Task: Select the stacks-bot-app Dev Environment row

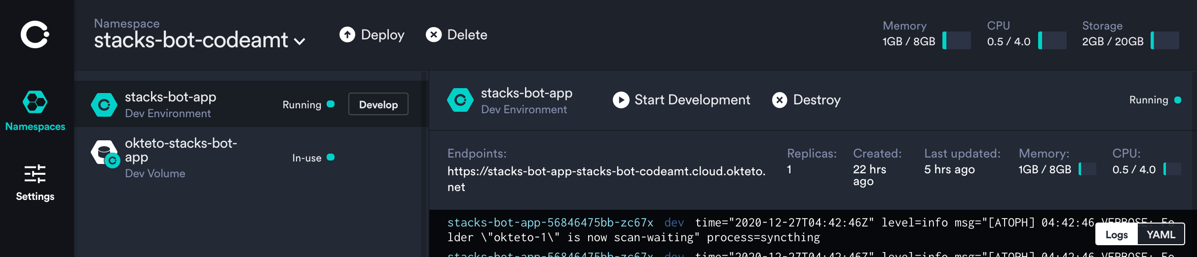Action: pos(251,104)
